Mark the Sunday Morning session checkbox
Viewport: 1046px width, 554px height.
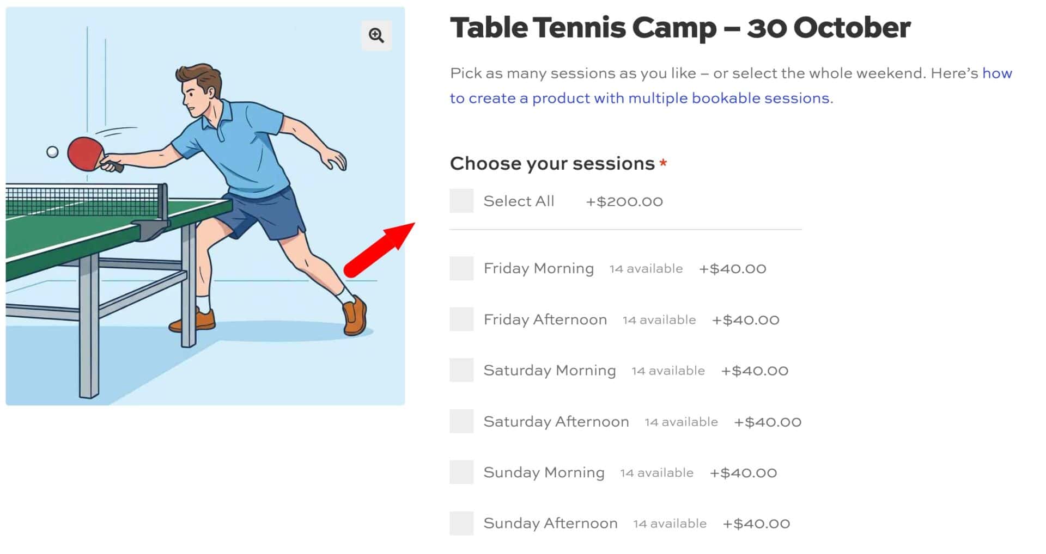(x=461, y=472)
